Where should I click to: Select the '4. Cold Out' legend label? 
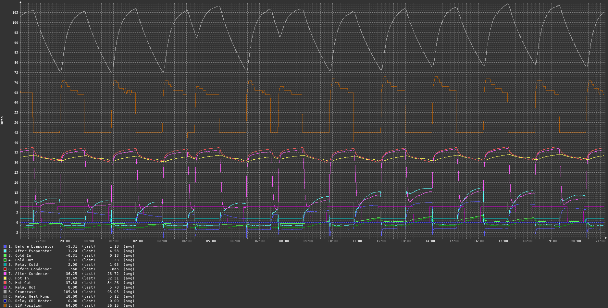point(21,260)
